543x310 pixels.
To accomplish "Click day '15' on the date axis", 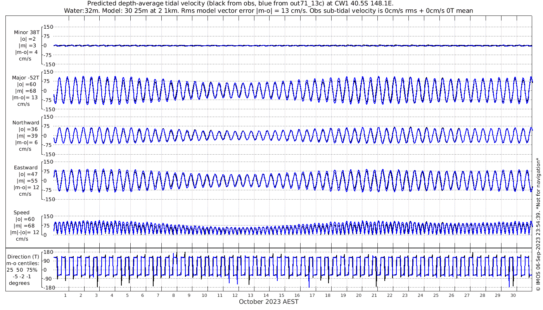I will (282, 295).
